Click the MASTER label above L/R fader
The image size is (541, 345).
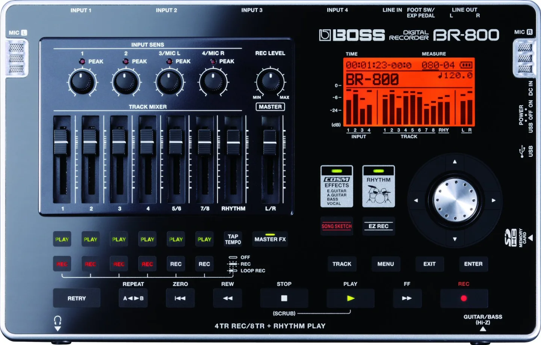[x=270, y=107]
